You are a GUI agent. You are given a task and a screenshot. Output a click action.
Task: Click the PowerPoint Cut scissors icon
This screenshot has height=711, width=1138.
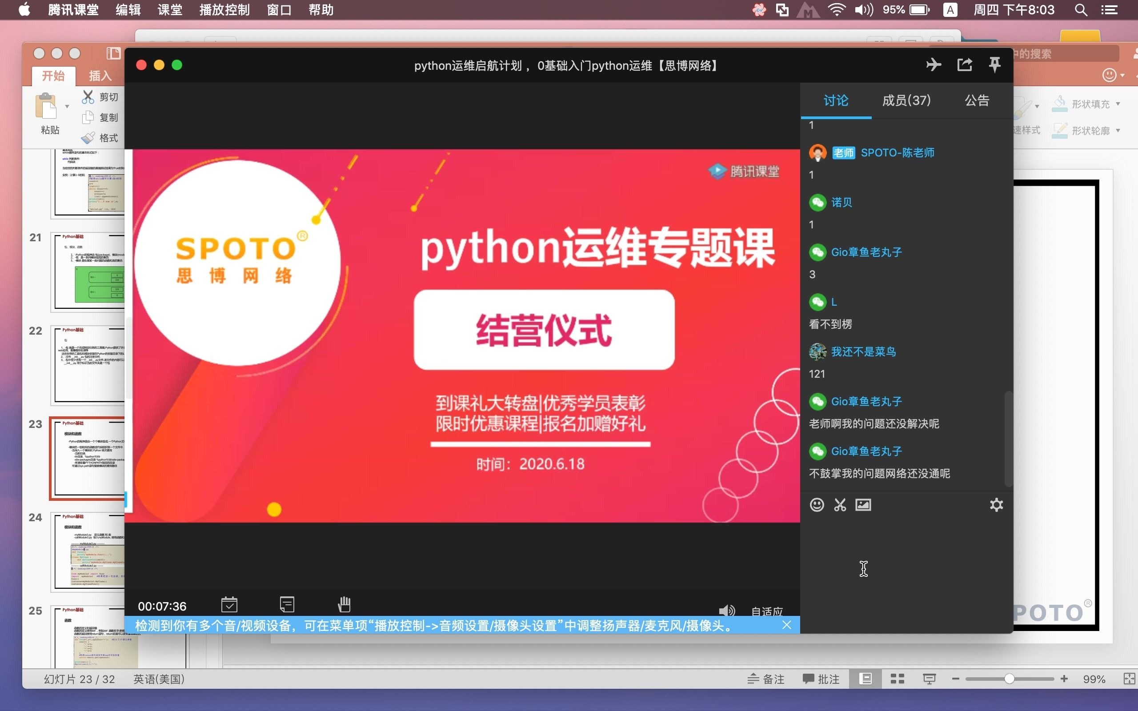point(88,96)
